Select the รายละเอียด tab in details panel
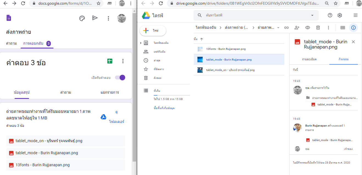 pyautogui.click(x=309, y=59)
